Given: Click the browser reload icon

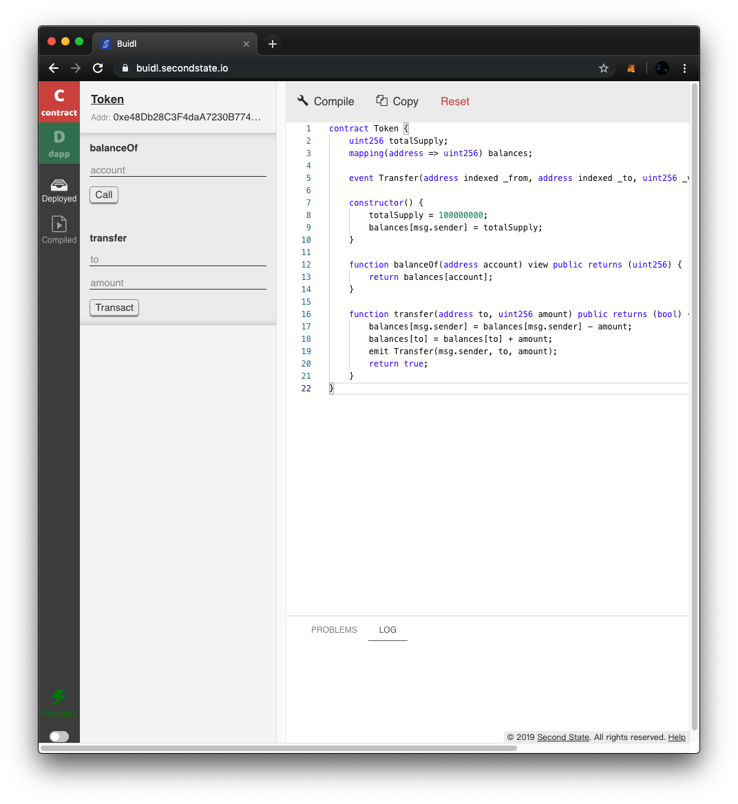Looking at the screenshot, I should (98, 68).
